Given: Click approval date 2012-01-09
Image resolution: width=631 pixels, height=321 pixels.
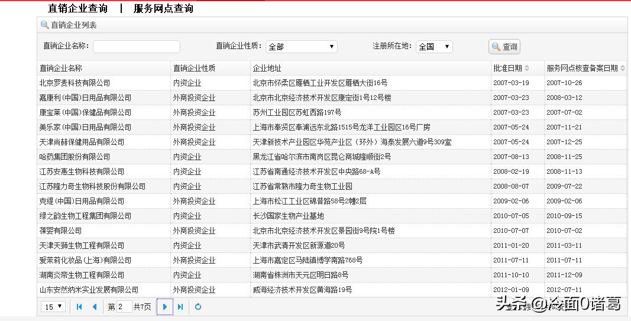Looking at the screenshot, I should (511, 290).
